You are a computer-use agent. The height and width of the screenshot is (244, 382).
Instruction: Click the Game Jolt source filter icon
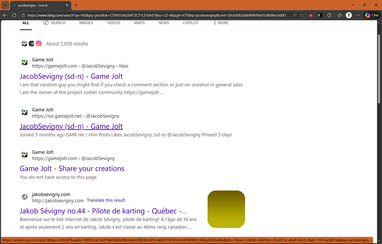pos(24,44)
